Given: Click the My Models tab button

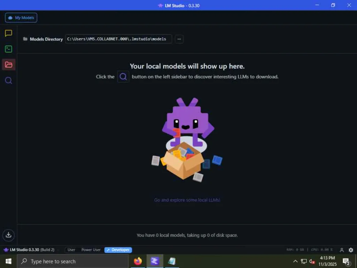Looking at the screenshot, I should (x=21, y=17).
